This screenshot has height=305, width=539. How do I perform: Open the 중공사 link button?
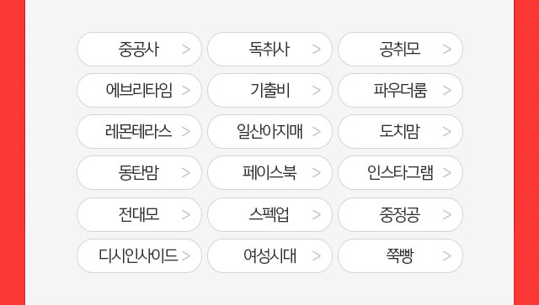[139, 49]
